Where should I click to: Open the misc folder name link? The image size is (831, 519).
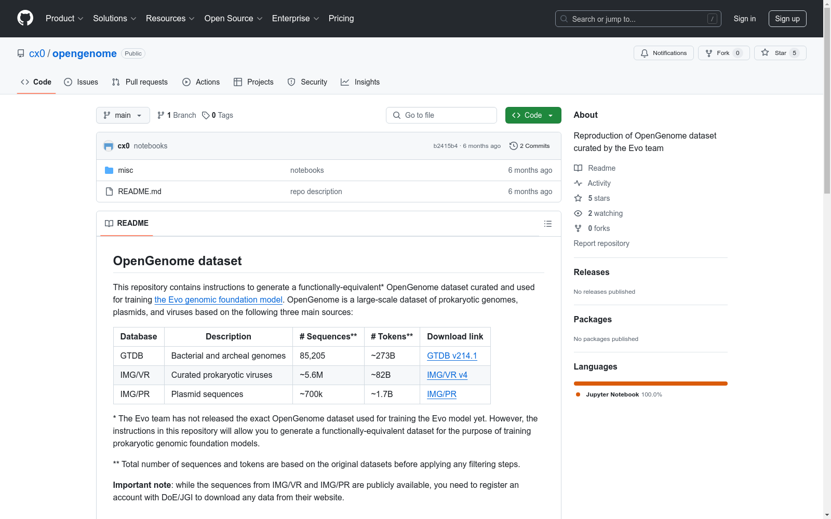click(x=126, y=170)
